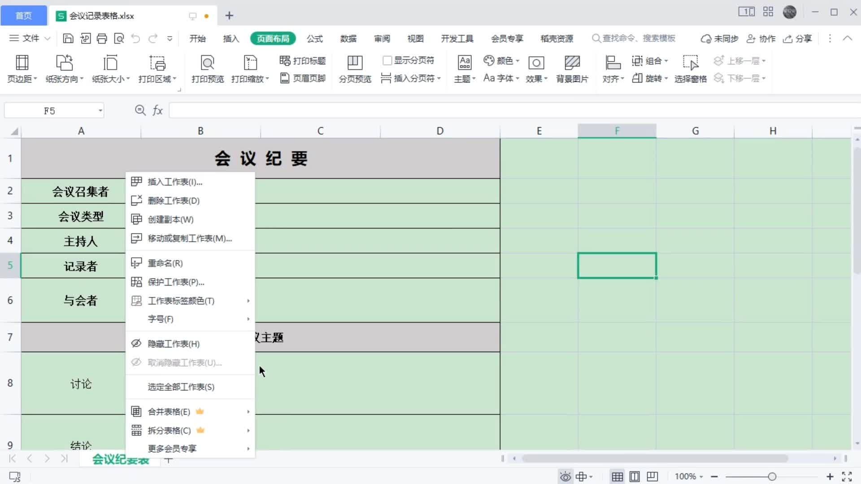Switch to Page Layout view in status bar

(x=635, y=476)
